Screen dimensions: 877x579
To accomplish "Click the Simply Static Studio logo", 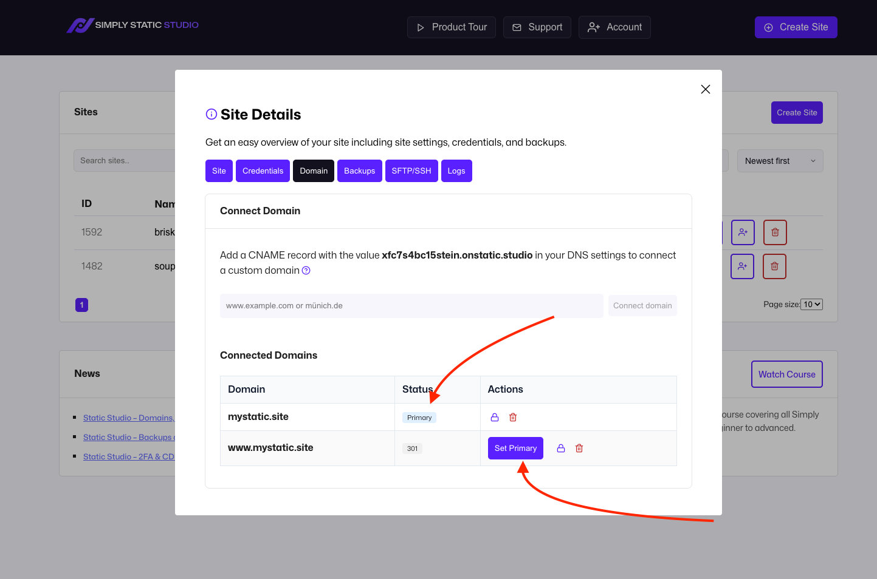I will [132, 25].
